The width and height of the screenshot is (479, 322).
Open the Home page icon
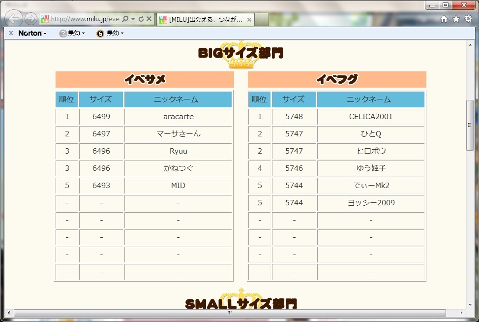coord(444,19)
